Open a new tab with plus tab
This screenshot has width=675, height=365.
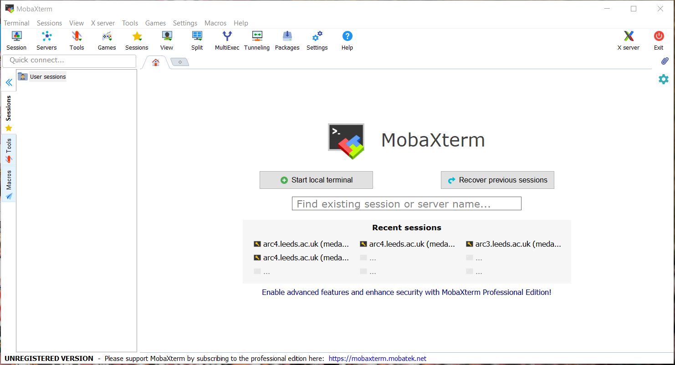pyautogui.click(x=180, y=62)
